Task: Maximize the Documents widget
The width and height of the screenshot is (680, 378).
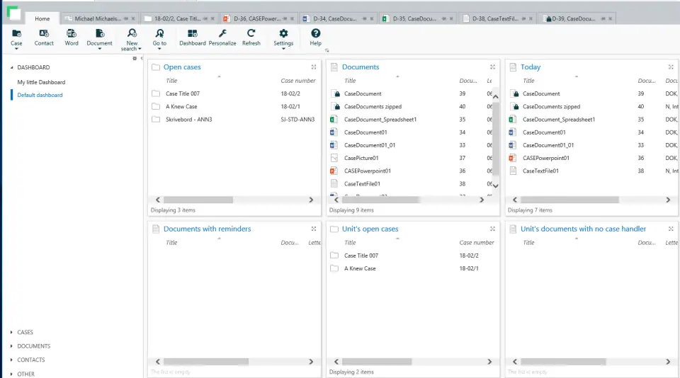Action: (x=492, y=67)
